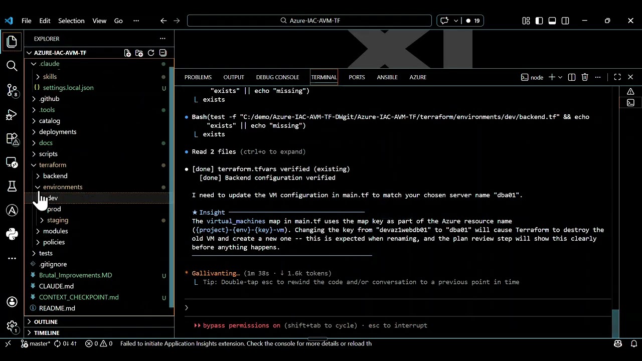Viewport: 642px width, 361px height.
Task: Expand the modules folder
Action: click(x=55, y=231)
